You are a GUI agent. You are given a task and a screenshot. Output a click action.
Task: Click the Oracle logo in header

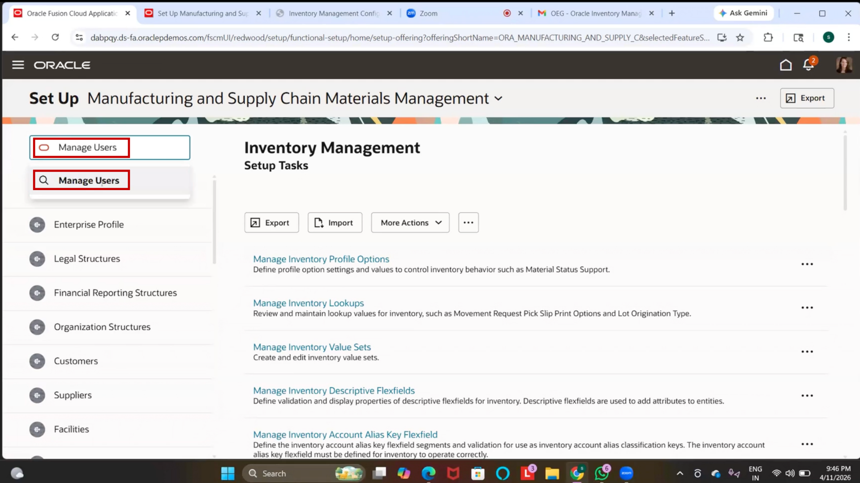click(62, 65)
